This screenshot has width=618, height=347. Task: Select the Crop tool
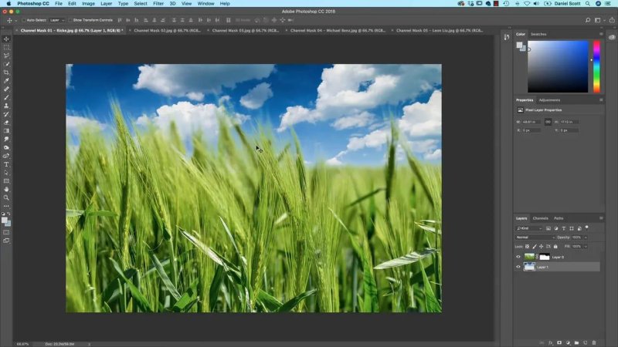pyautogui.click(x=6, y=72)
